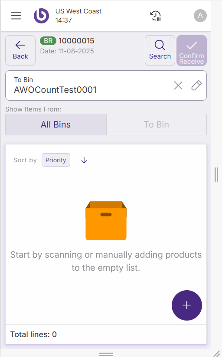Click the vertical panel divider handle
The image size is (222, 357).
(216, 175)
